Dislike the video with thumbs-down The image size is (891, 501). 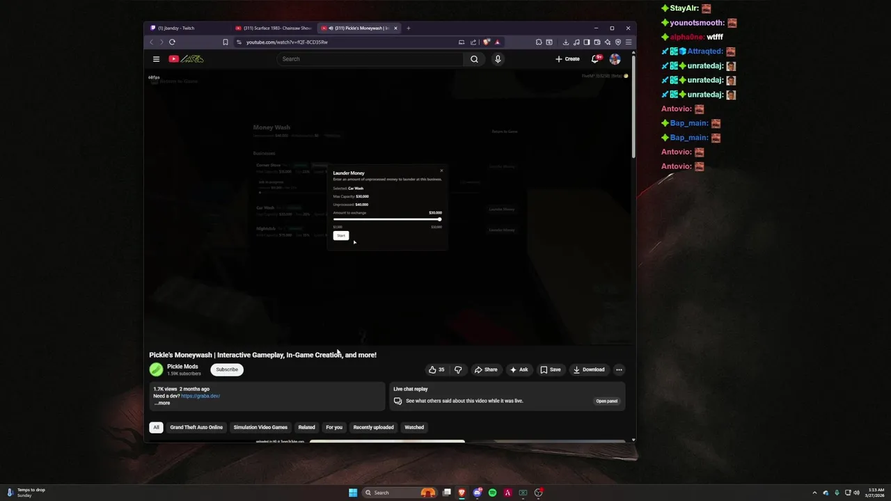click(458, 369)
